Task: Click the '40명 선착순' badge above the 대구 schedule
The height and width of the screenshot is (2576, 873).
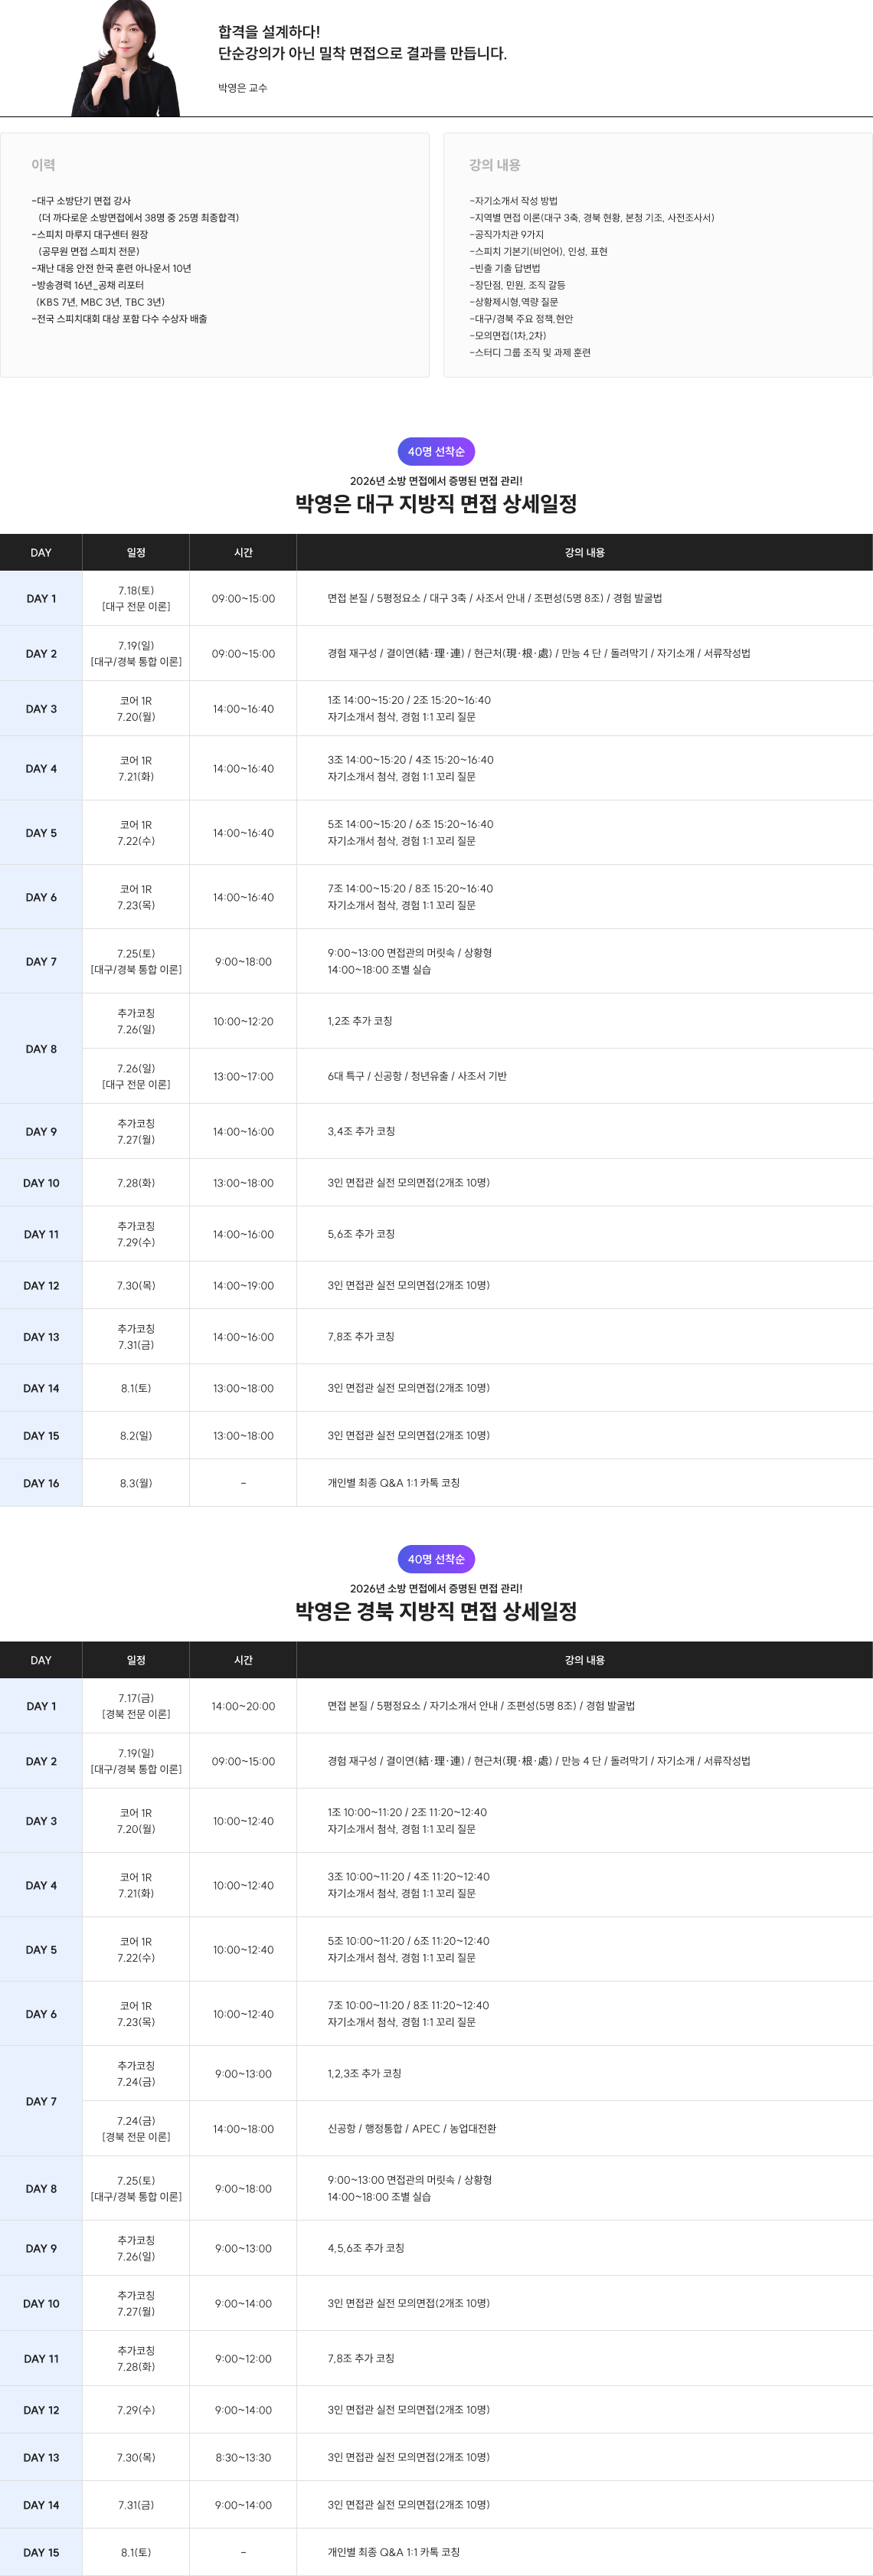Action: click(436, 452)
